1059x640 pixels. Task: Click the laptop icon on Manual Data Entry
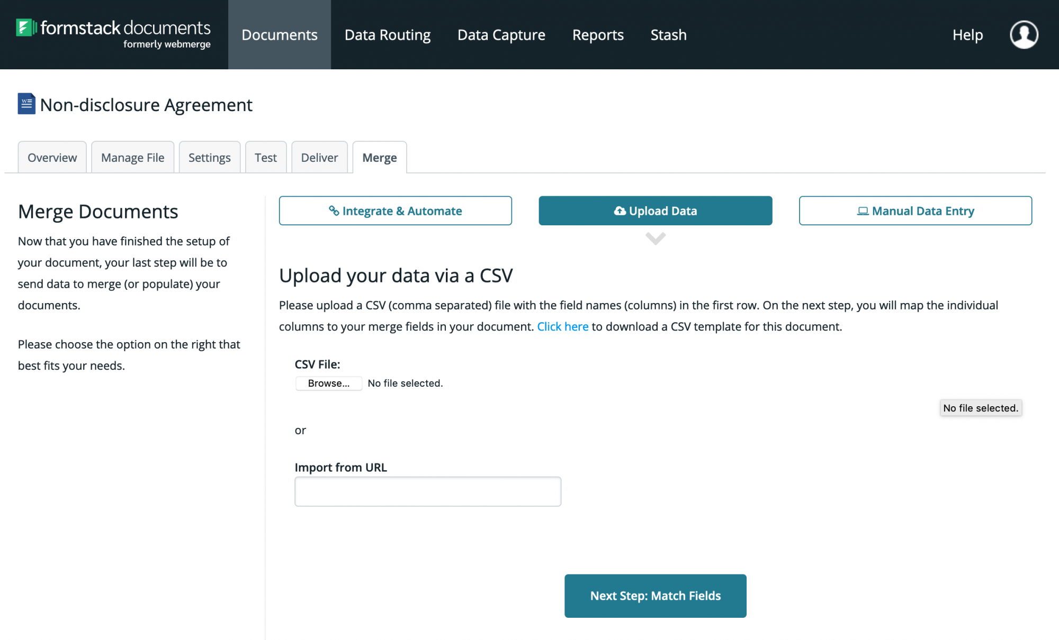[x=862, y=211]
